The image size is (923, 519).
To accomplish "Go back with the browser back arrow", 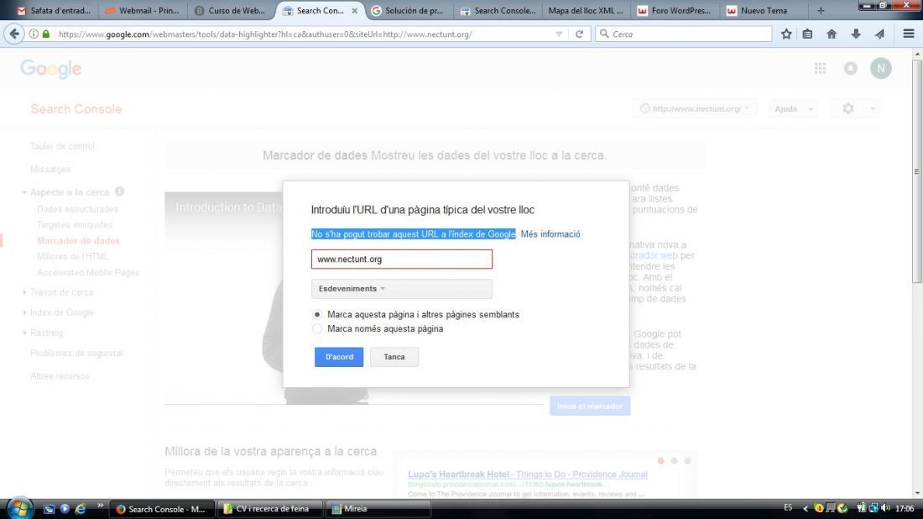I will (x=14, y=34).
